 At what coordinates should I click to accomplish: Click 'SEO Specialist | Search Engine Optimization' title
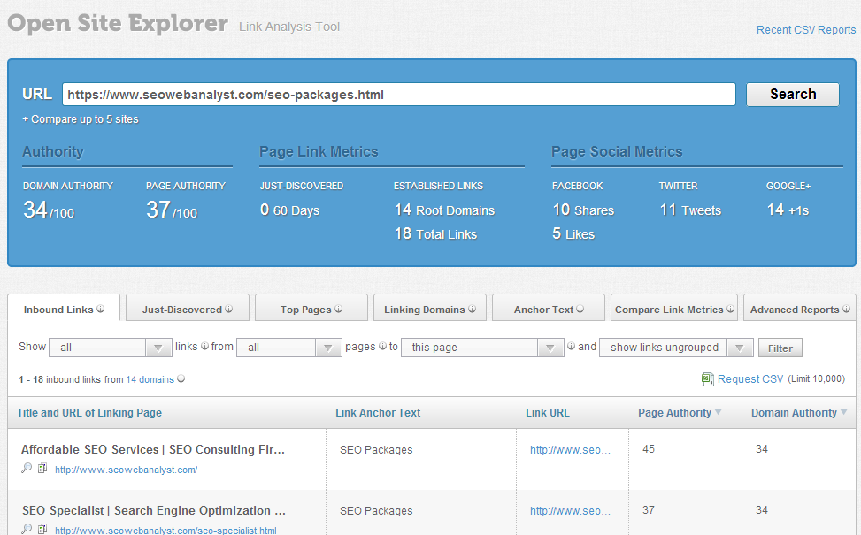154,510
